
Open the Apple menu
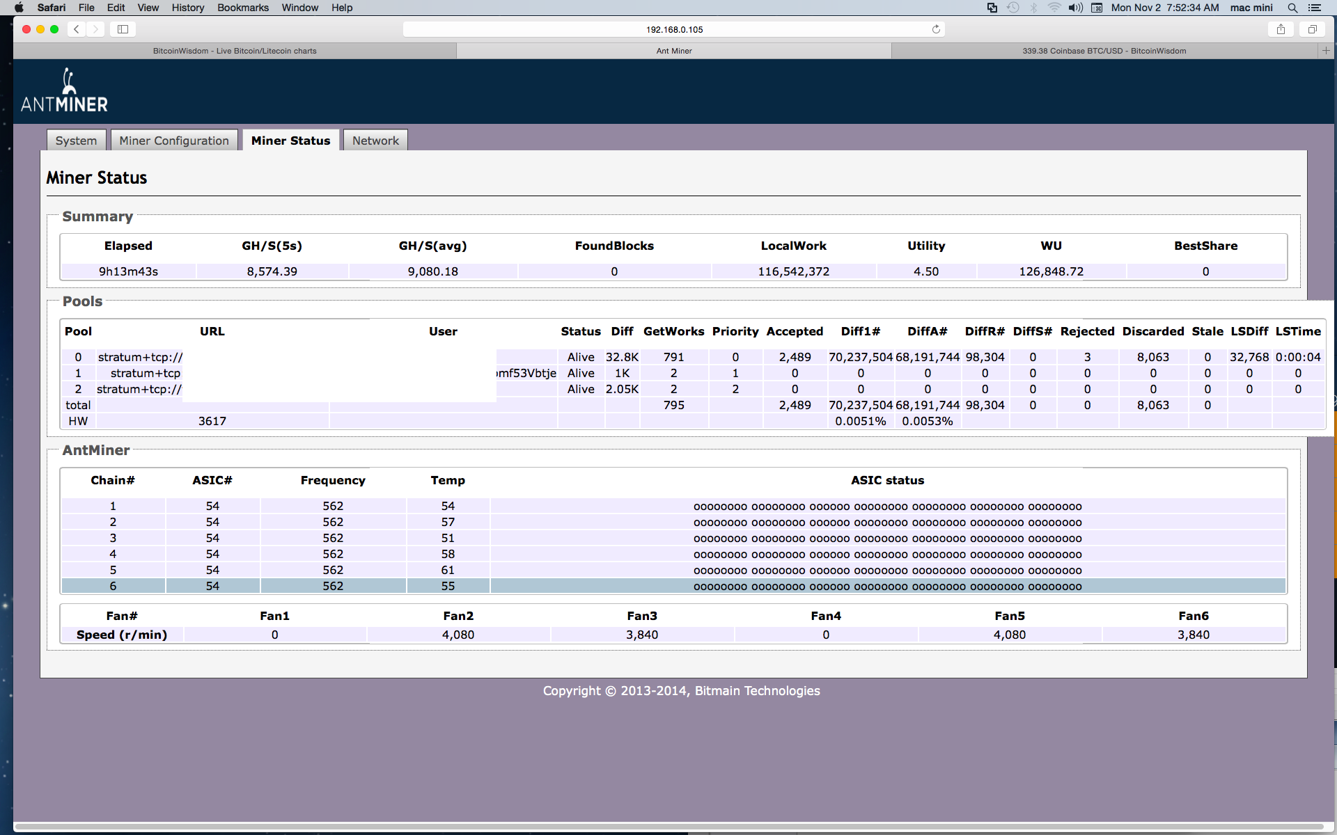[19, 8]
